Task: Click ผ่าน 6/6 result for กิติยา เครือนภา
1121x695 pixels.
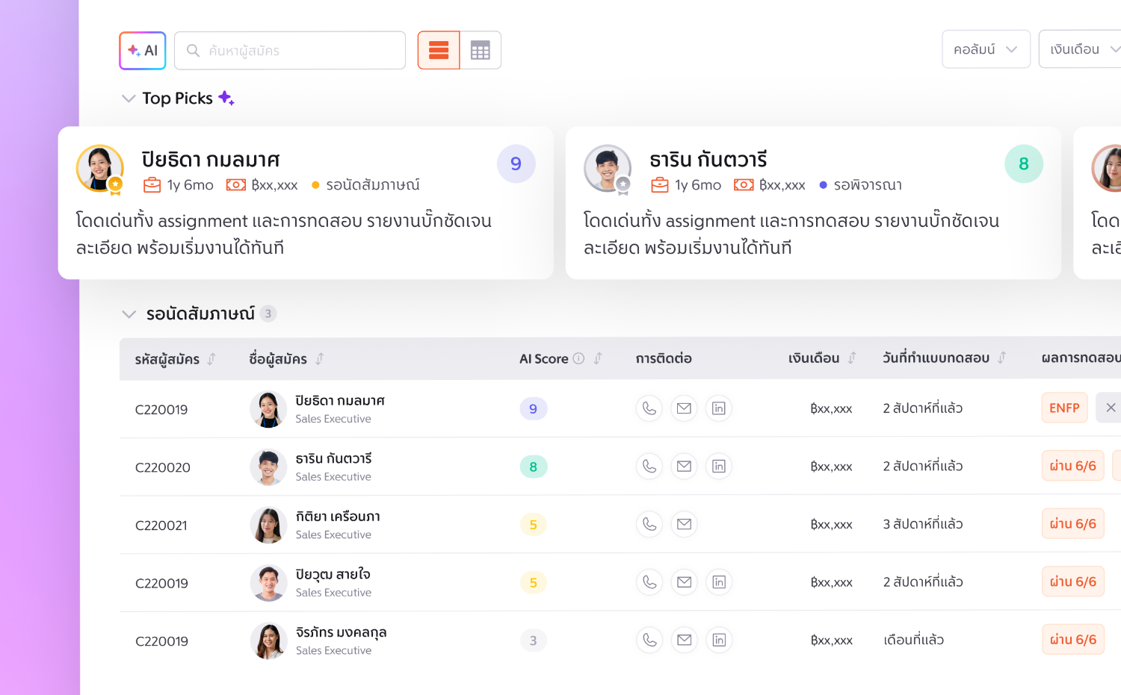Action: [x=1072, y=524]
